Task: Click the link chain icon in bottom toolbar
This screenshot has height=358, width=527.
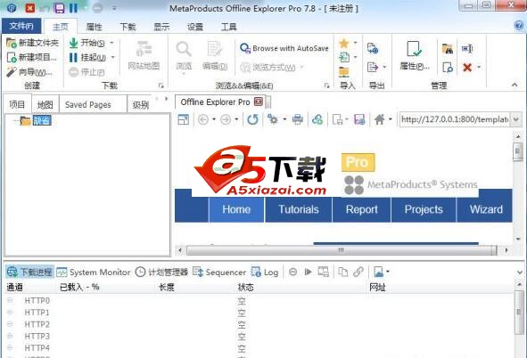Action: click(358, 272)
